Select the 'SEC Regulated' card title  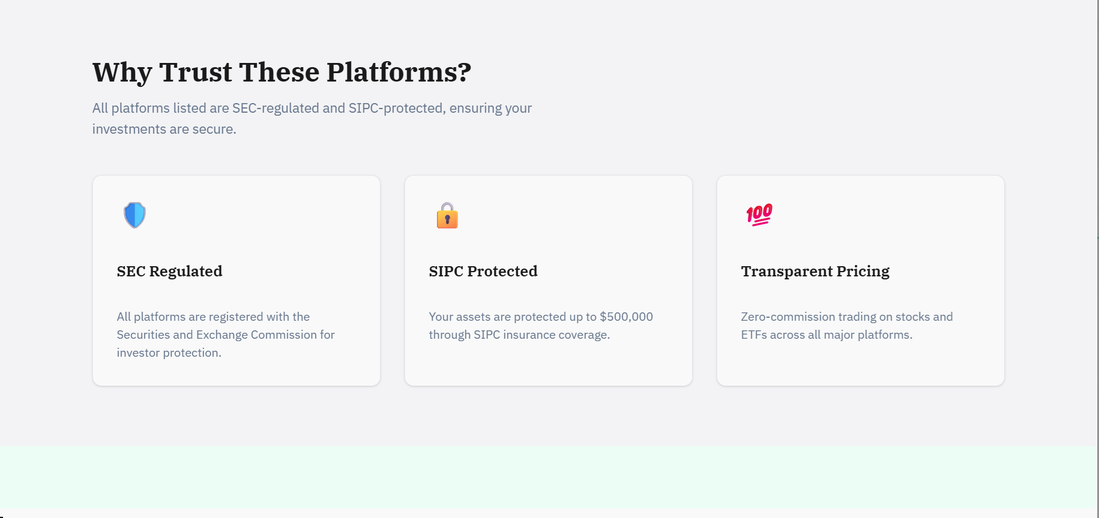click(x=169, y=272)
